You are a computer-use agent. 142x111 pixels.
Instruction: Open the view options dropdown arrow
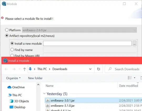135,78
